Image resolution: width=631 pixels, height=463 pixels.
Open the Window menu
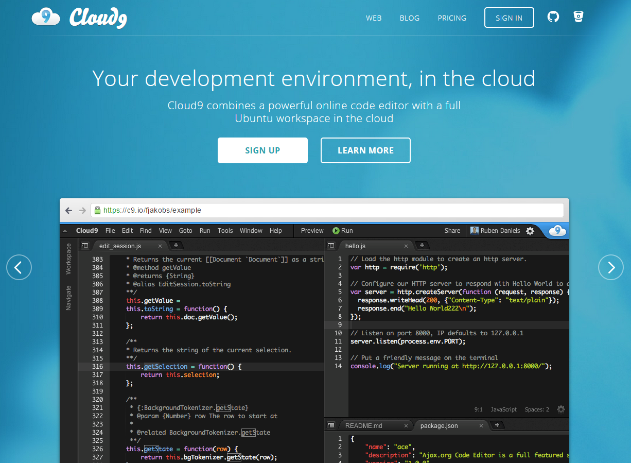click(x=251, y=231)
